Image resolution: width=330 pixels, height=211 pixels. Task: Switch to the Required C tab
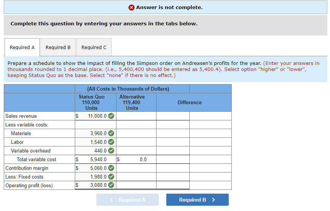coord(94,47)
